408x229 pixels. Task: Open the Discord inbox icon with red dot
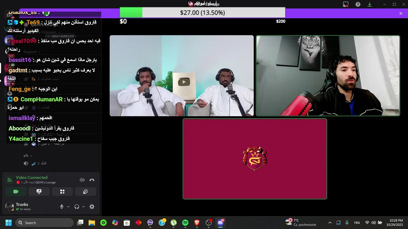coord(346,4)
